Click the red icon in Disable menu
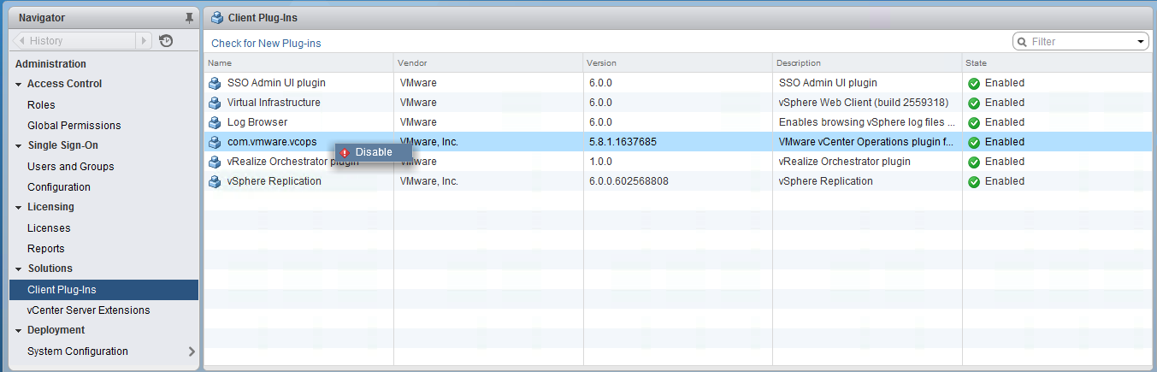 [345, 152]
